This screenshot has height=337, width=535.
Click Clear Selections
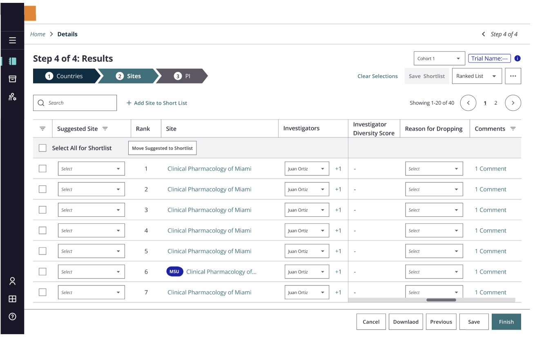[x=377, y=76]
